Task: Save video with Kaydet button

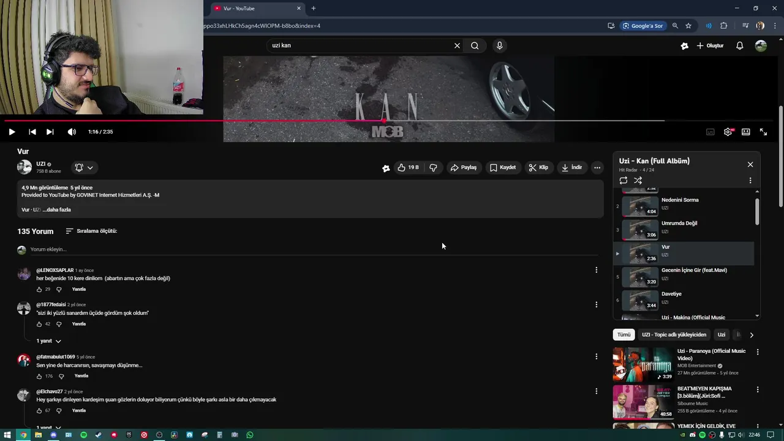Action: 503,167
